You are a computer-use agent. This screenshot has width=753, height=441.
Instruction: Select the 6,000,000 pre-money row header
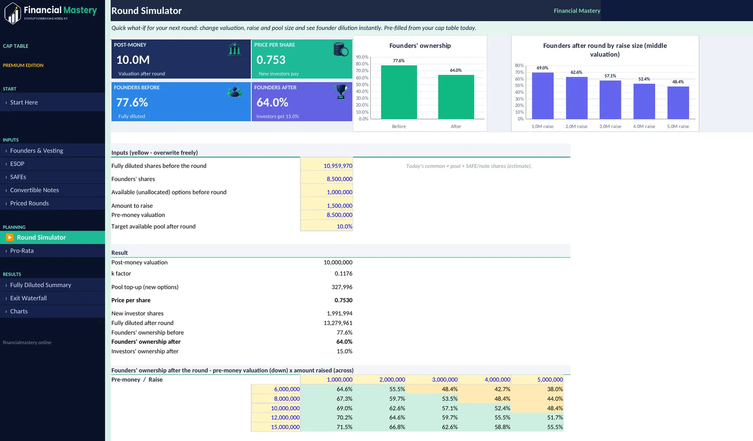click(276, 389)
